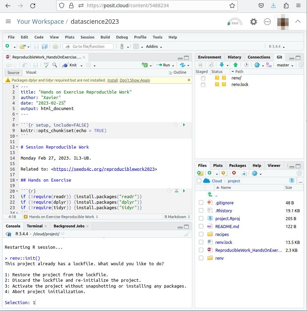Open the Posit Cloud navigation hamburger menu
307x311 pixels.
8,21
